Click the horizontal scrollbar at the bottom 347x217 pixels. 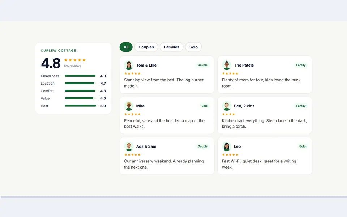(x=174, y=197)
